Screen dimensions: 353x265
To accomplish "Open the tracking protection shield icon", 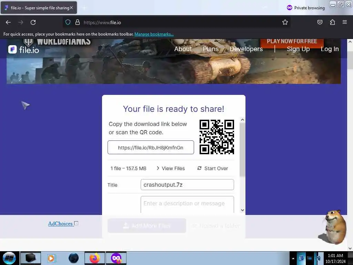I will pyautogui.click(x=68, y=22).
